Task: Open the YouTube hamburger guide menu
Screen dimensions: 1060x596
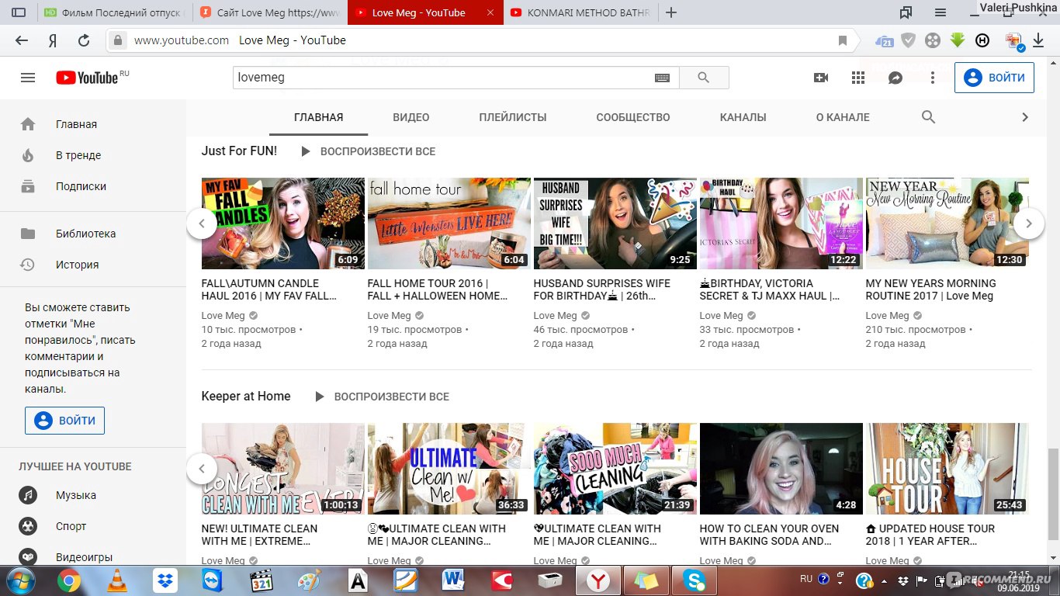Action: pyautogui.click(x=28, y=78)
